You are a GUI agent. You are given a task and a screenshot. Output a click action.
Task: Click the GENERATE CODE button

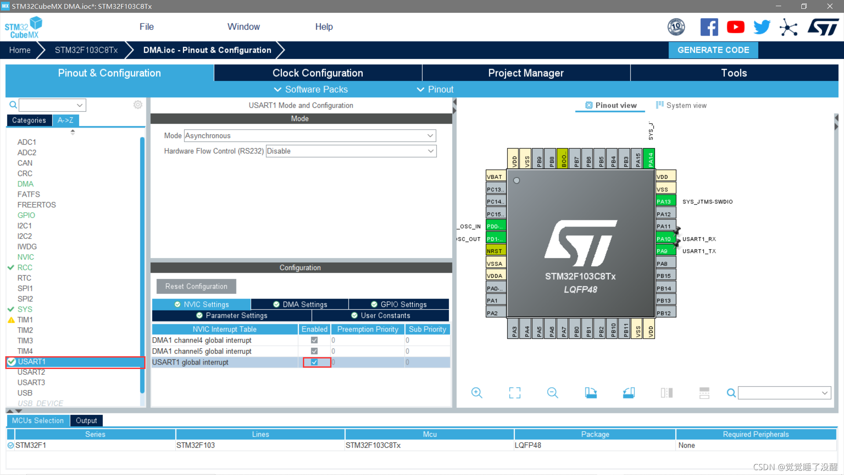tap(713, 50)
